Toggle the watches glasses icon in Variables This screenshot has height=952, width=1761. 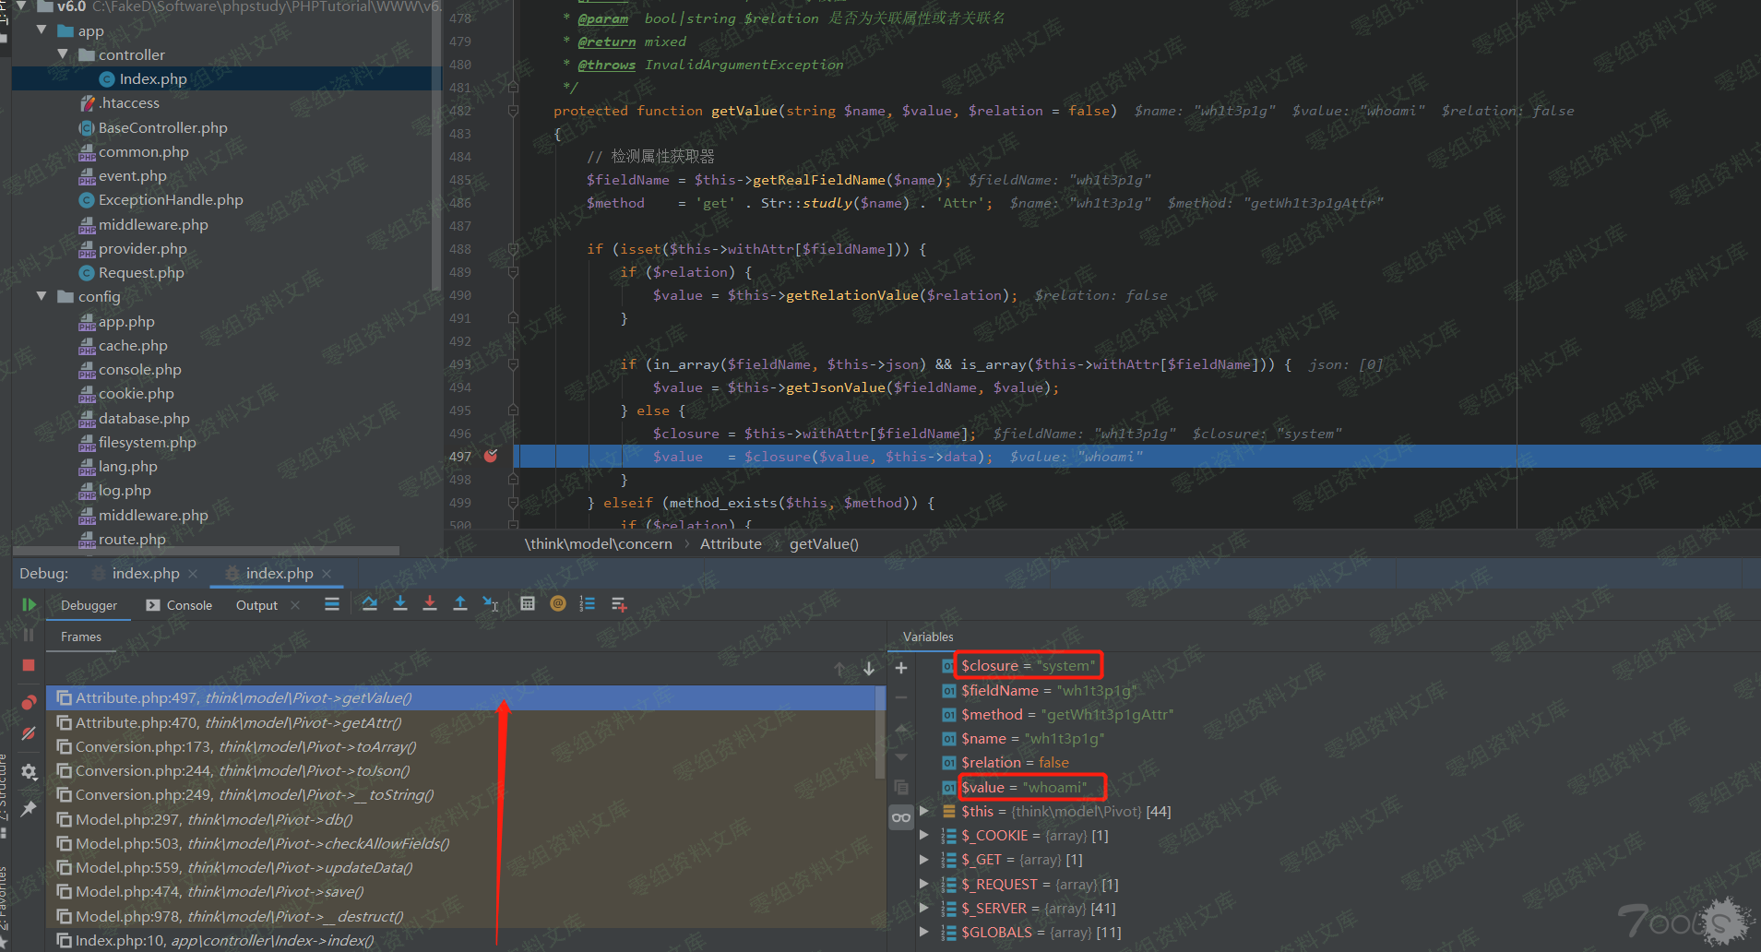click(901, 817)
